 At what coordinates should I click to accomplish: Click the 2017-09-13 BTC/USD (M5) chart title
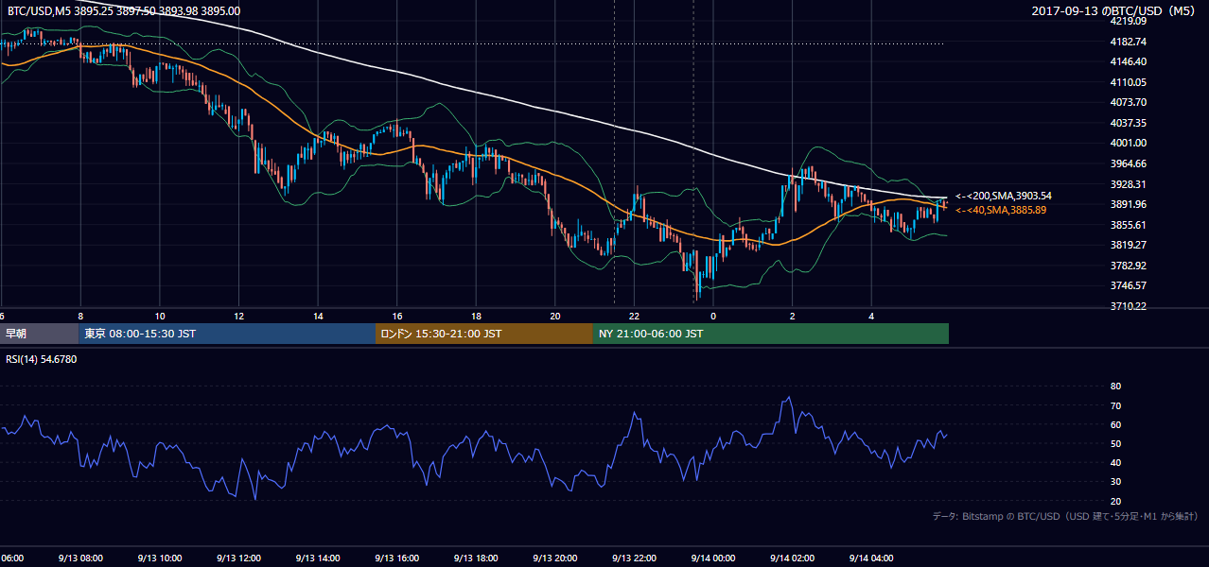(x=1115, y=10)
